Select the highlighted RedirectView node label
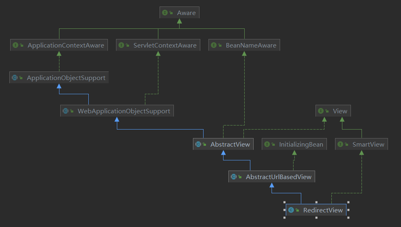The image size is (401, 227). click(x=323, y=210)
